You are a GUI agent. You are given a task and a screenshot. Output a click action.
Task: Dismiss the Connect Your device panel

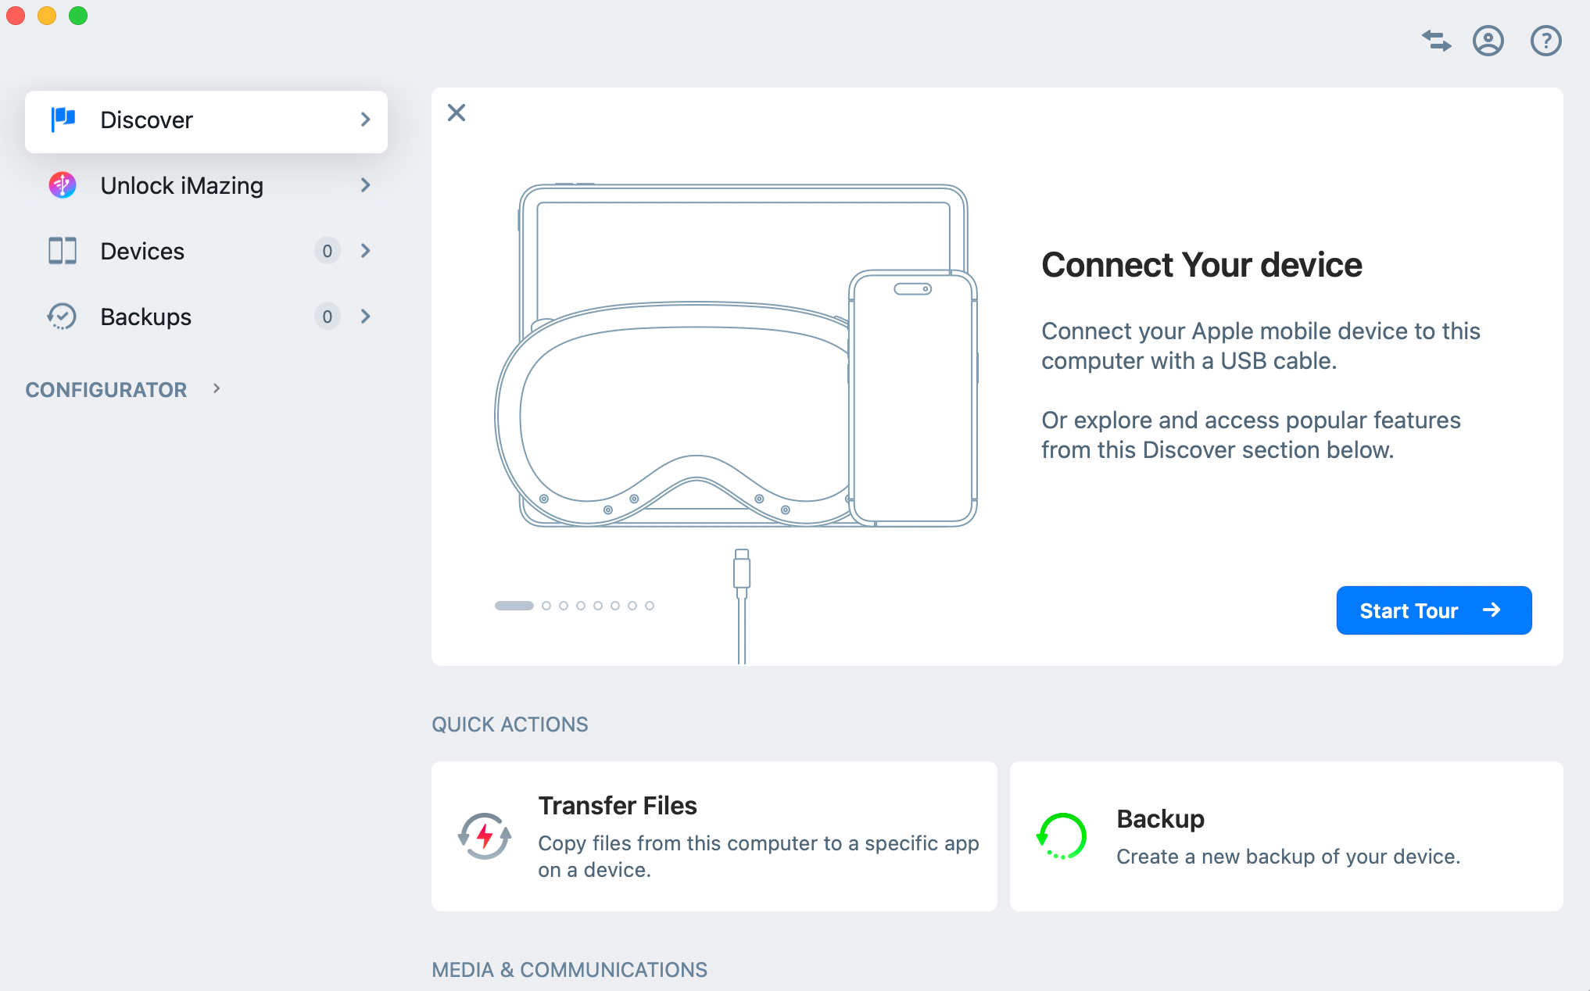(457, 113)
